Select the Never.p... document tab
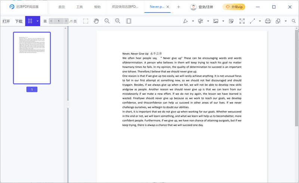This screenshot has height=183, width=299. point(157,7)
